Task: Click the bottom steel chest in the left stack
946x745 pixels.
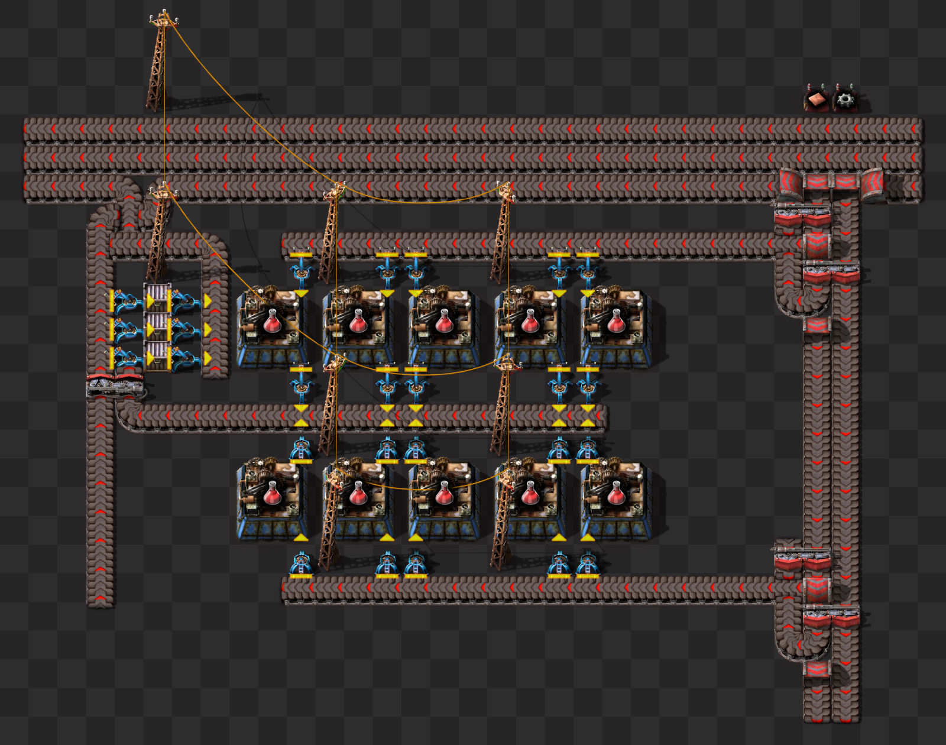Action: (157, 356)
